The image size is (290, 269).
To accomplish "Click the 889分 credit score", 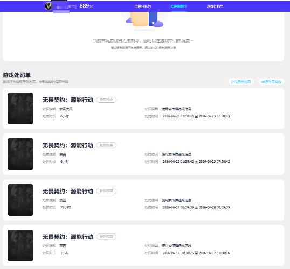I will [86, 6].
